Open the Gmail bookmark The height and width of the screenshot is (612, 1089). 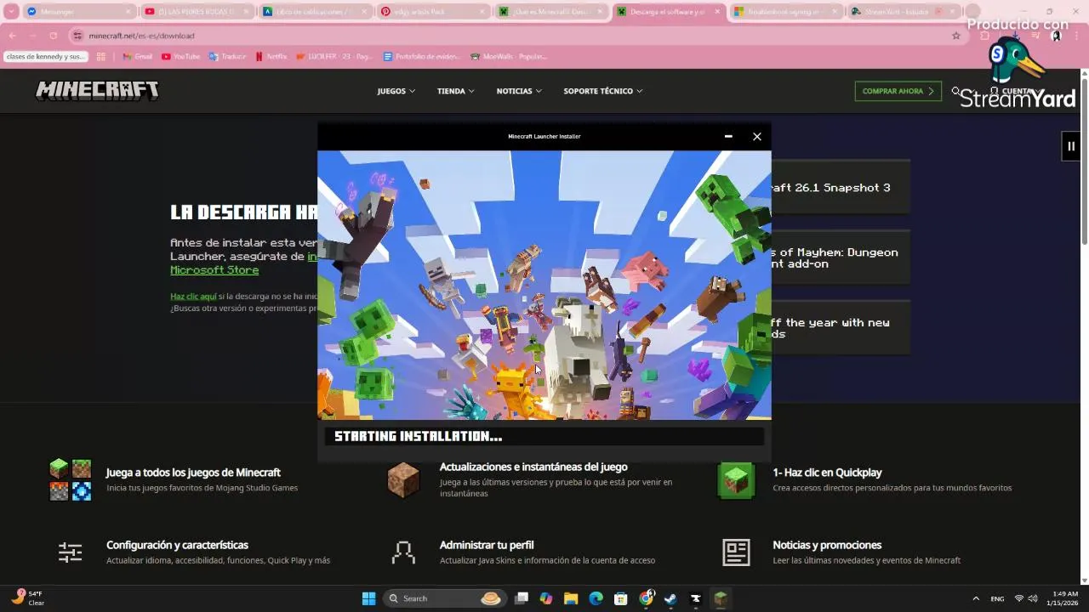[137, 57]
